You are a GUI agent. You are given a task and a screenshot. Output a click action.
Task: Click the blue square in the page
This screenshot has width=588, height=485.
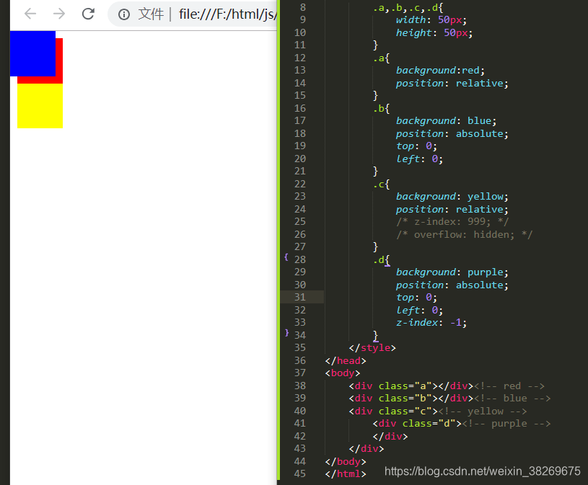[x=32, y=53]
